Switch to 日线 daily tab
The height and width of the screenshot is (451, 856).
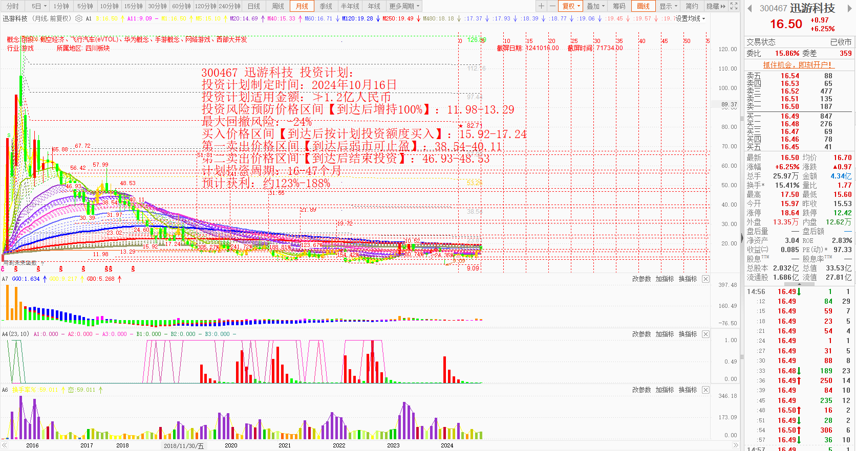[x=253, y=6]
